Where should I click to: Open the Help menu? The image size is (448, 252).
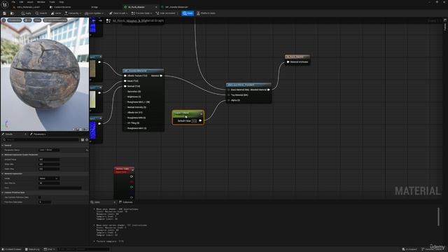coord(62,2)
